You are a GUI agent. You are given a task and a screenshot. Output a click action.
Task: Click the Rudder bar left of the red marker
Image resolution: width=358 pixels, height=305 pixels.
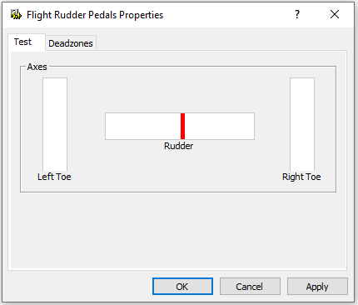click(x=143, y=126)
